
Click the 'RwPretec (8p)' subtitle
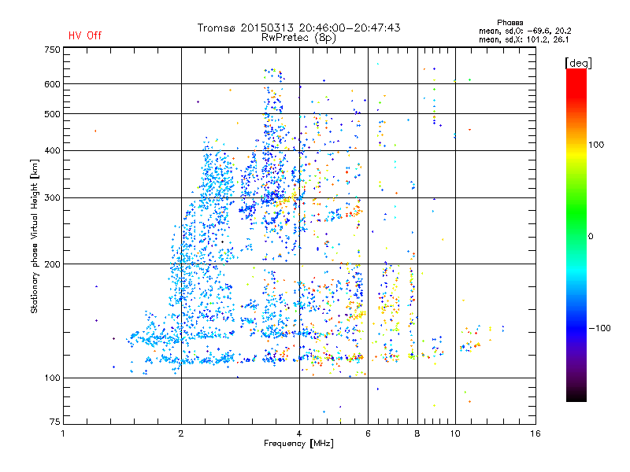click(x=298, y=38)
